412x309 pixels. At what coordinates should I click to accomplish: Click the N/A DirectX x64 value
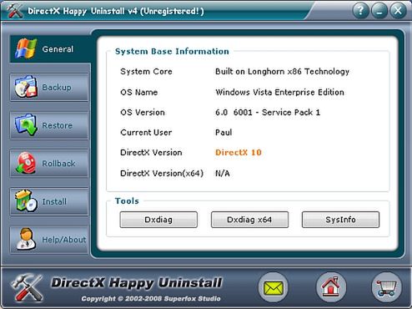click(223, 174)
